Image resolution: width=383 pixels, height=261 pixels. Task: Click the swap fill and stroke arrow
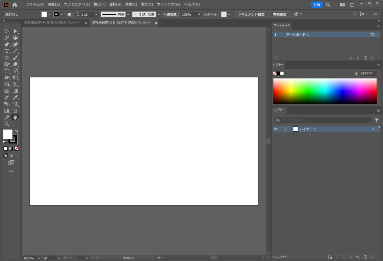(x=16, y=131)
